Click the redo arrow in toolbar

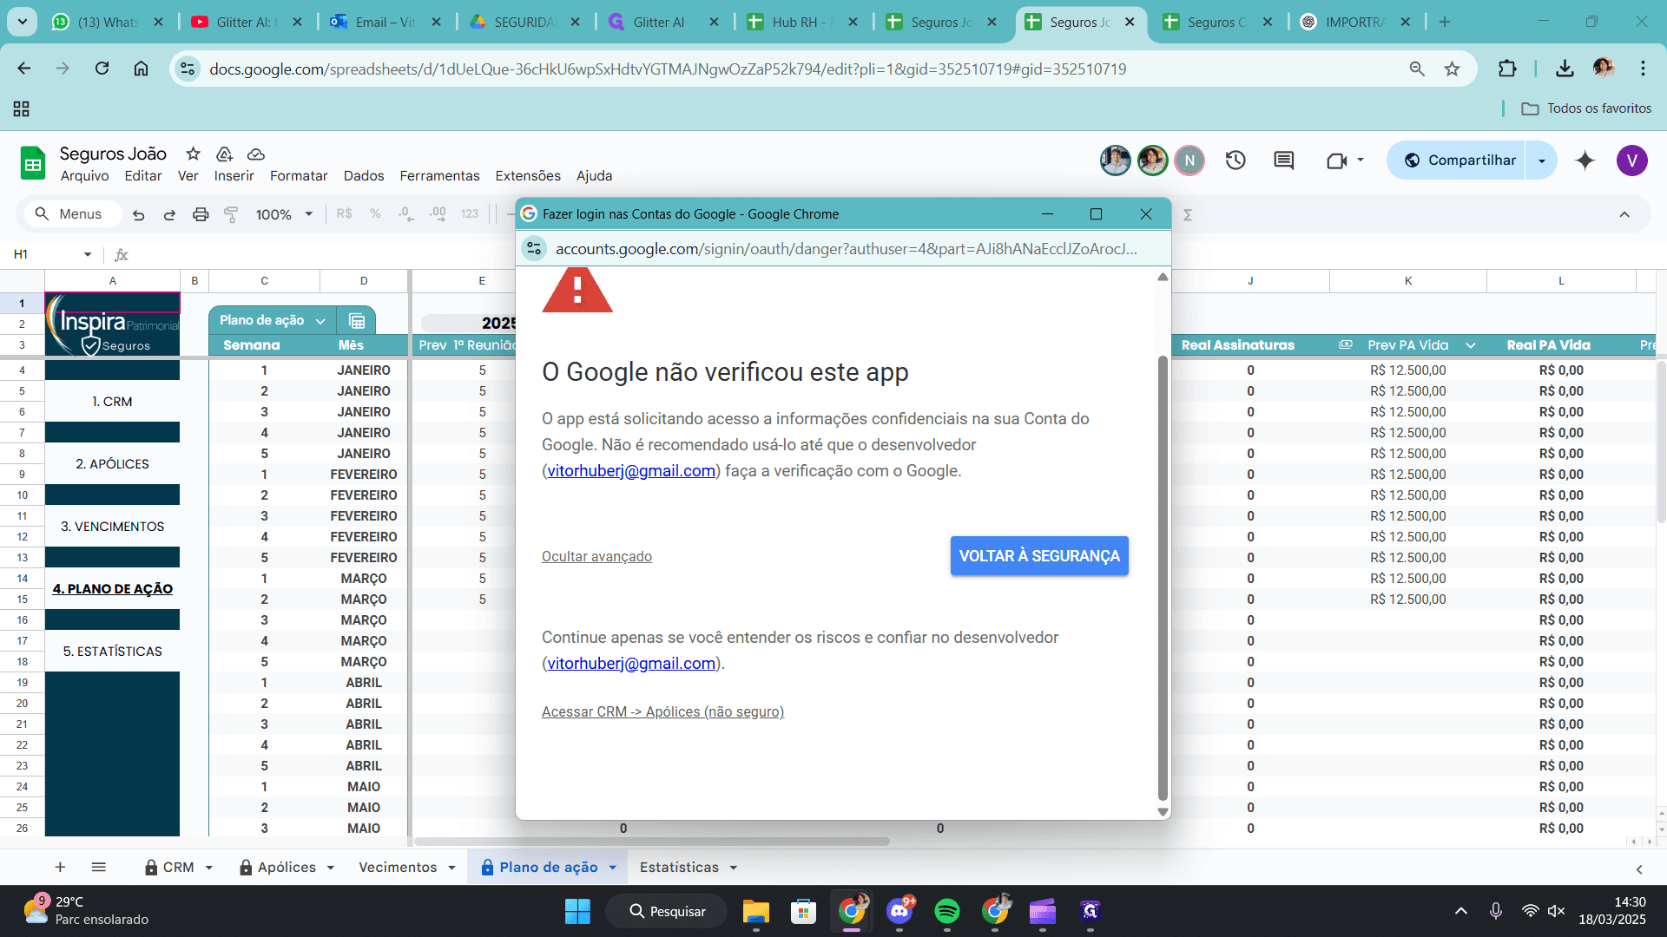[169, 214]
